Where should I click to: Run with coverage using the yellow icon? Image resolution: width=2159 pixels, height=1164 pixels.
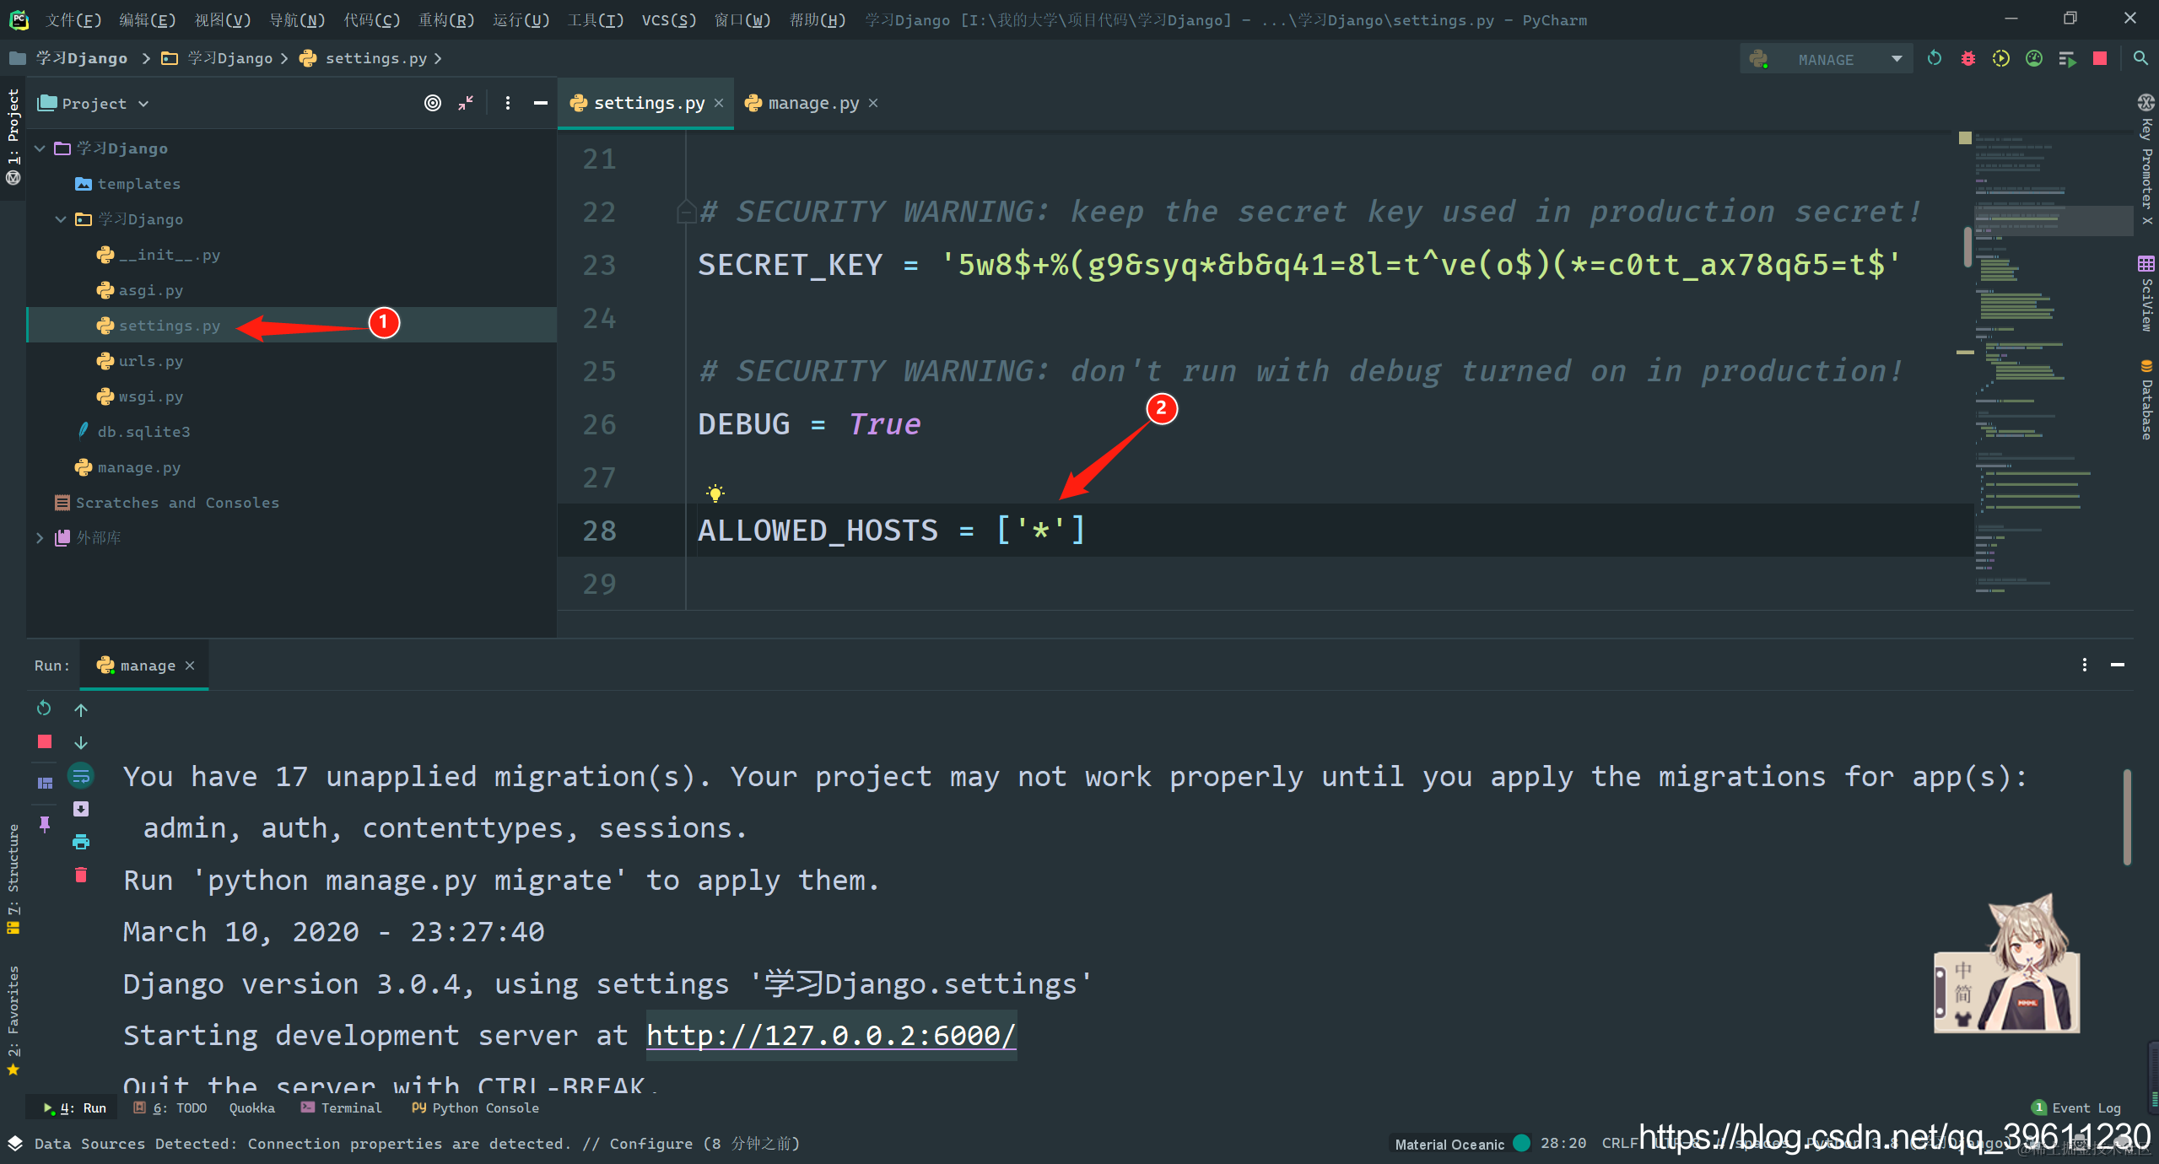2000,58
